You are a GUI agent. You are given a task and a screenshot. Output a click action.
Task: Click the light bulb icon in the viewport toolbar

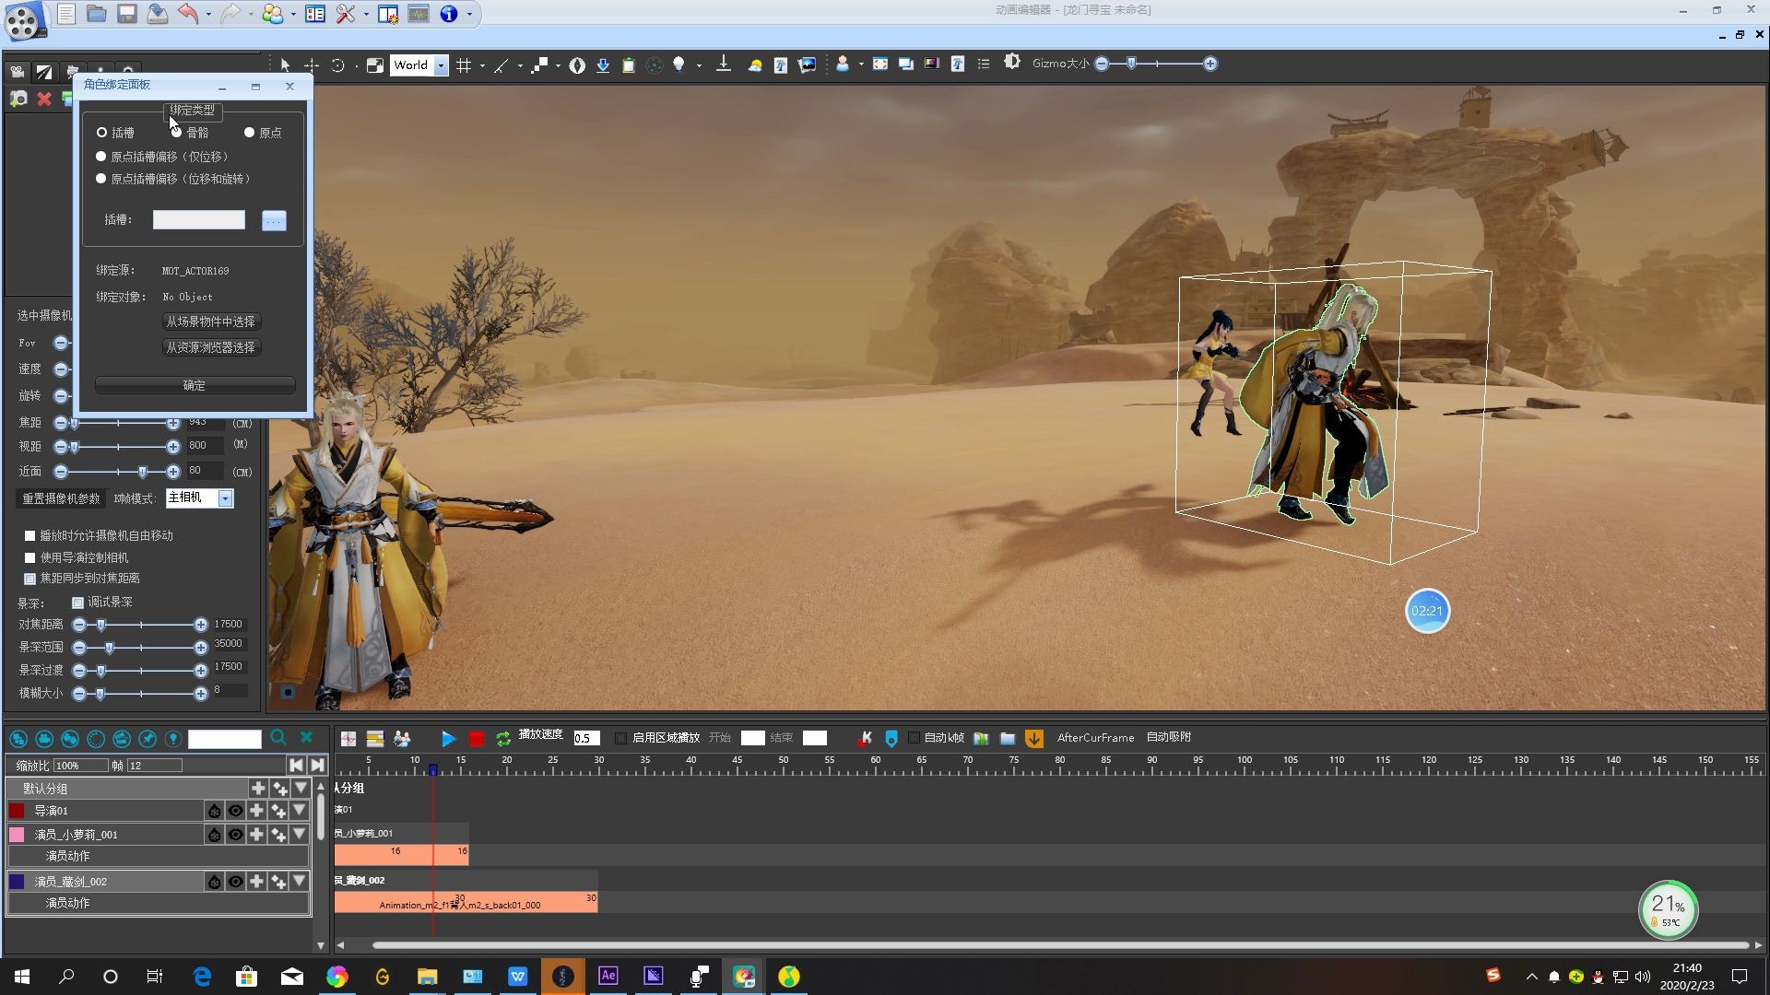click(679, 64)
